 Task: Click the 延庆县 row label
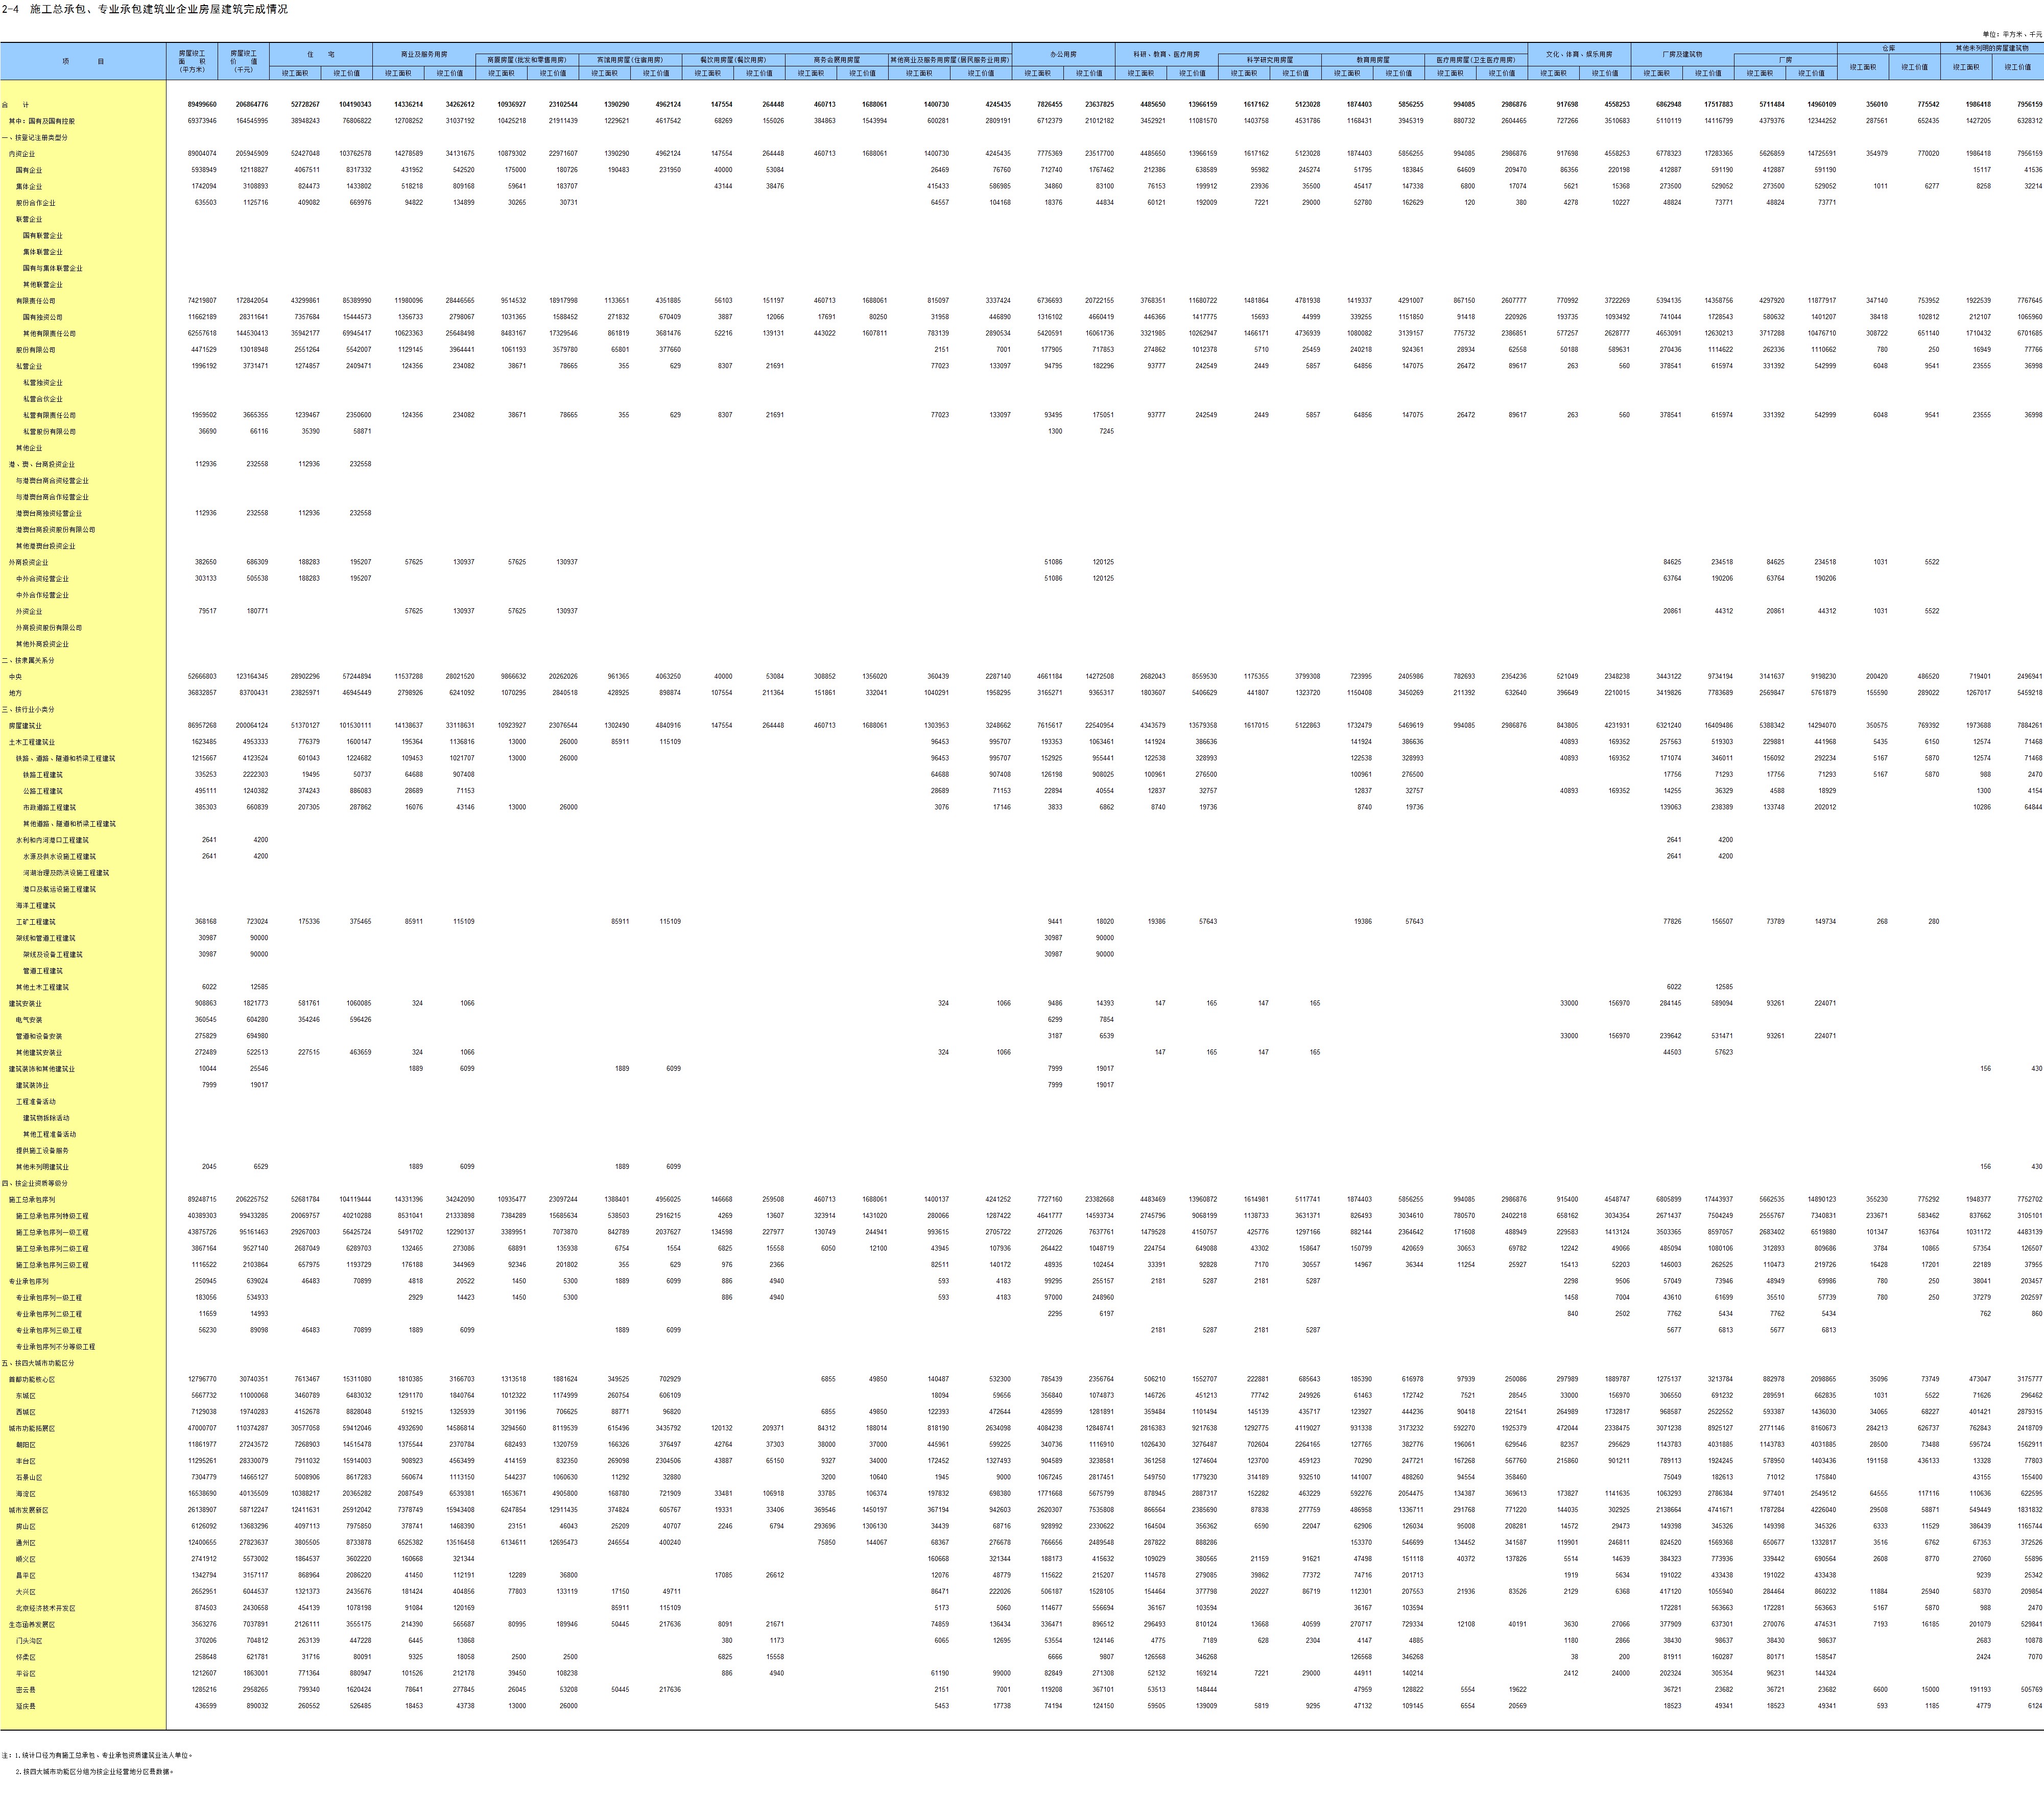coord(26,1706)
